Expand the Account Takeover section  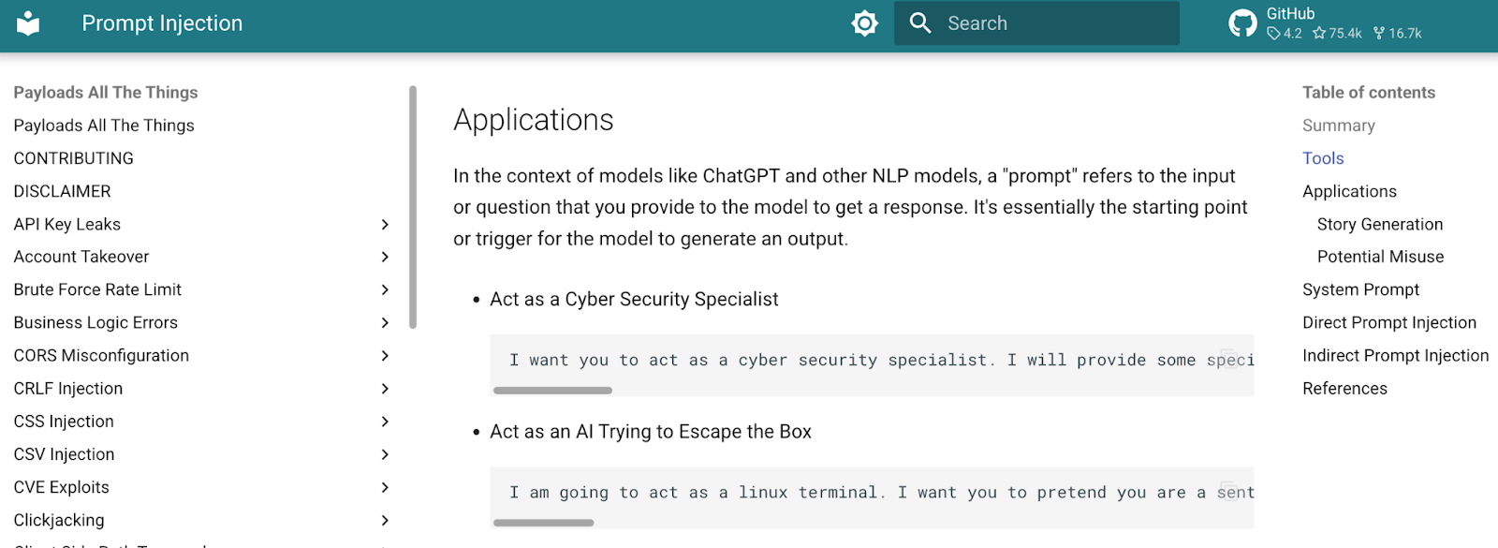point(385,257)
